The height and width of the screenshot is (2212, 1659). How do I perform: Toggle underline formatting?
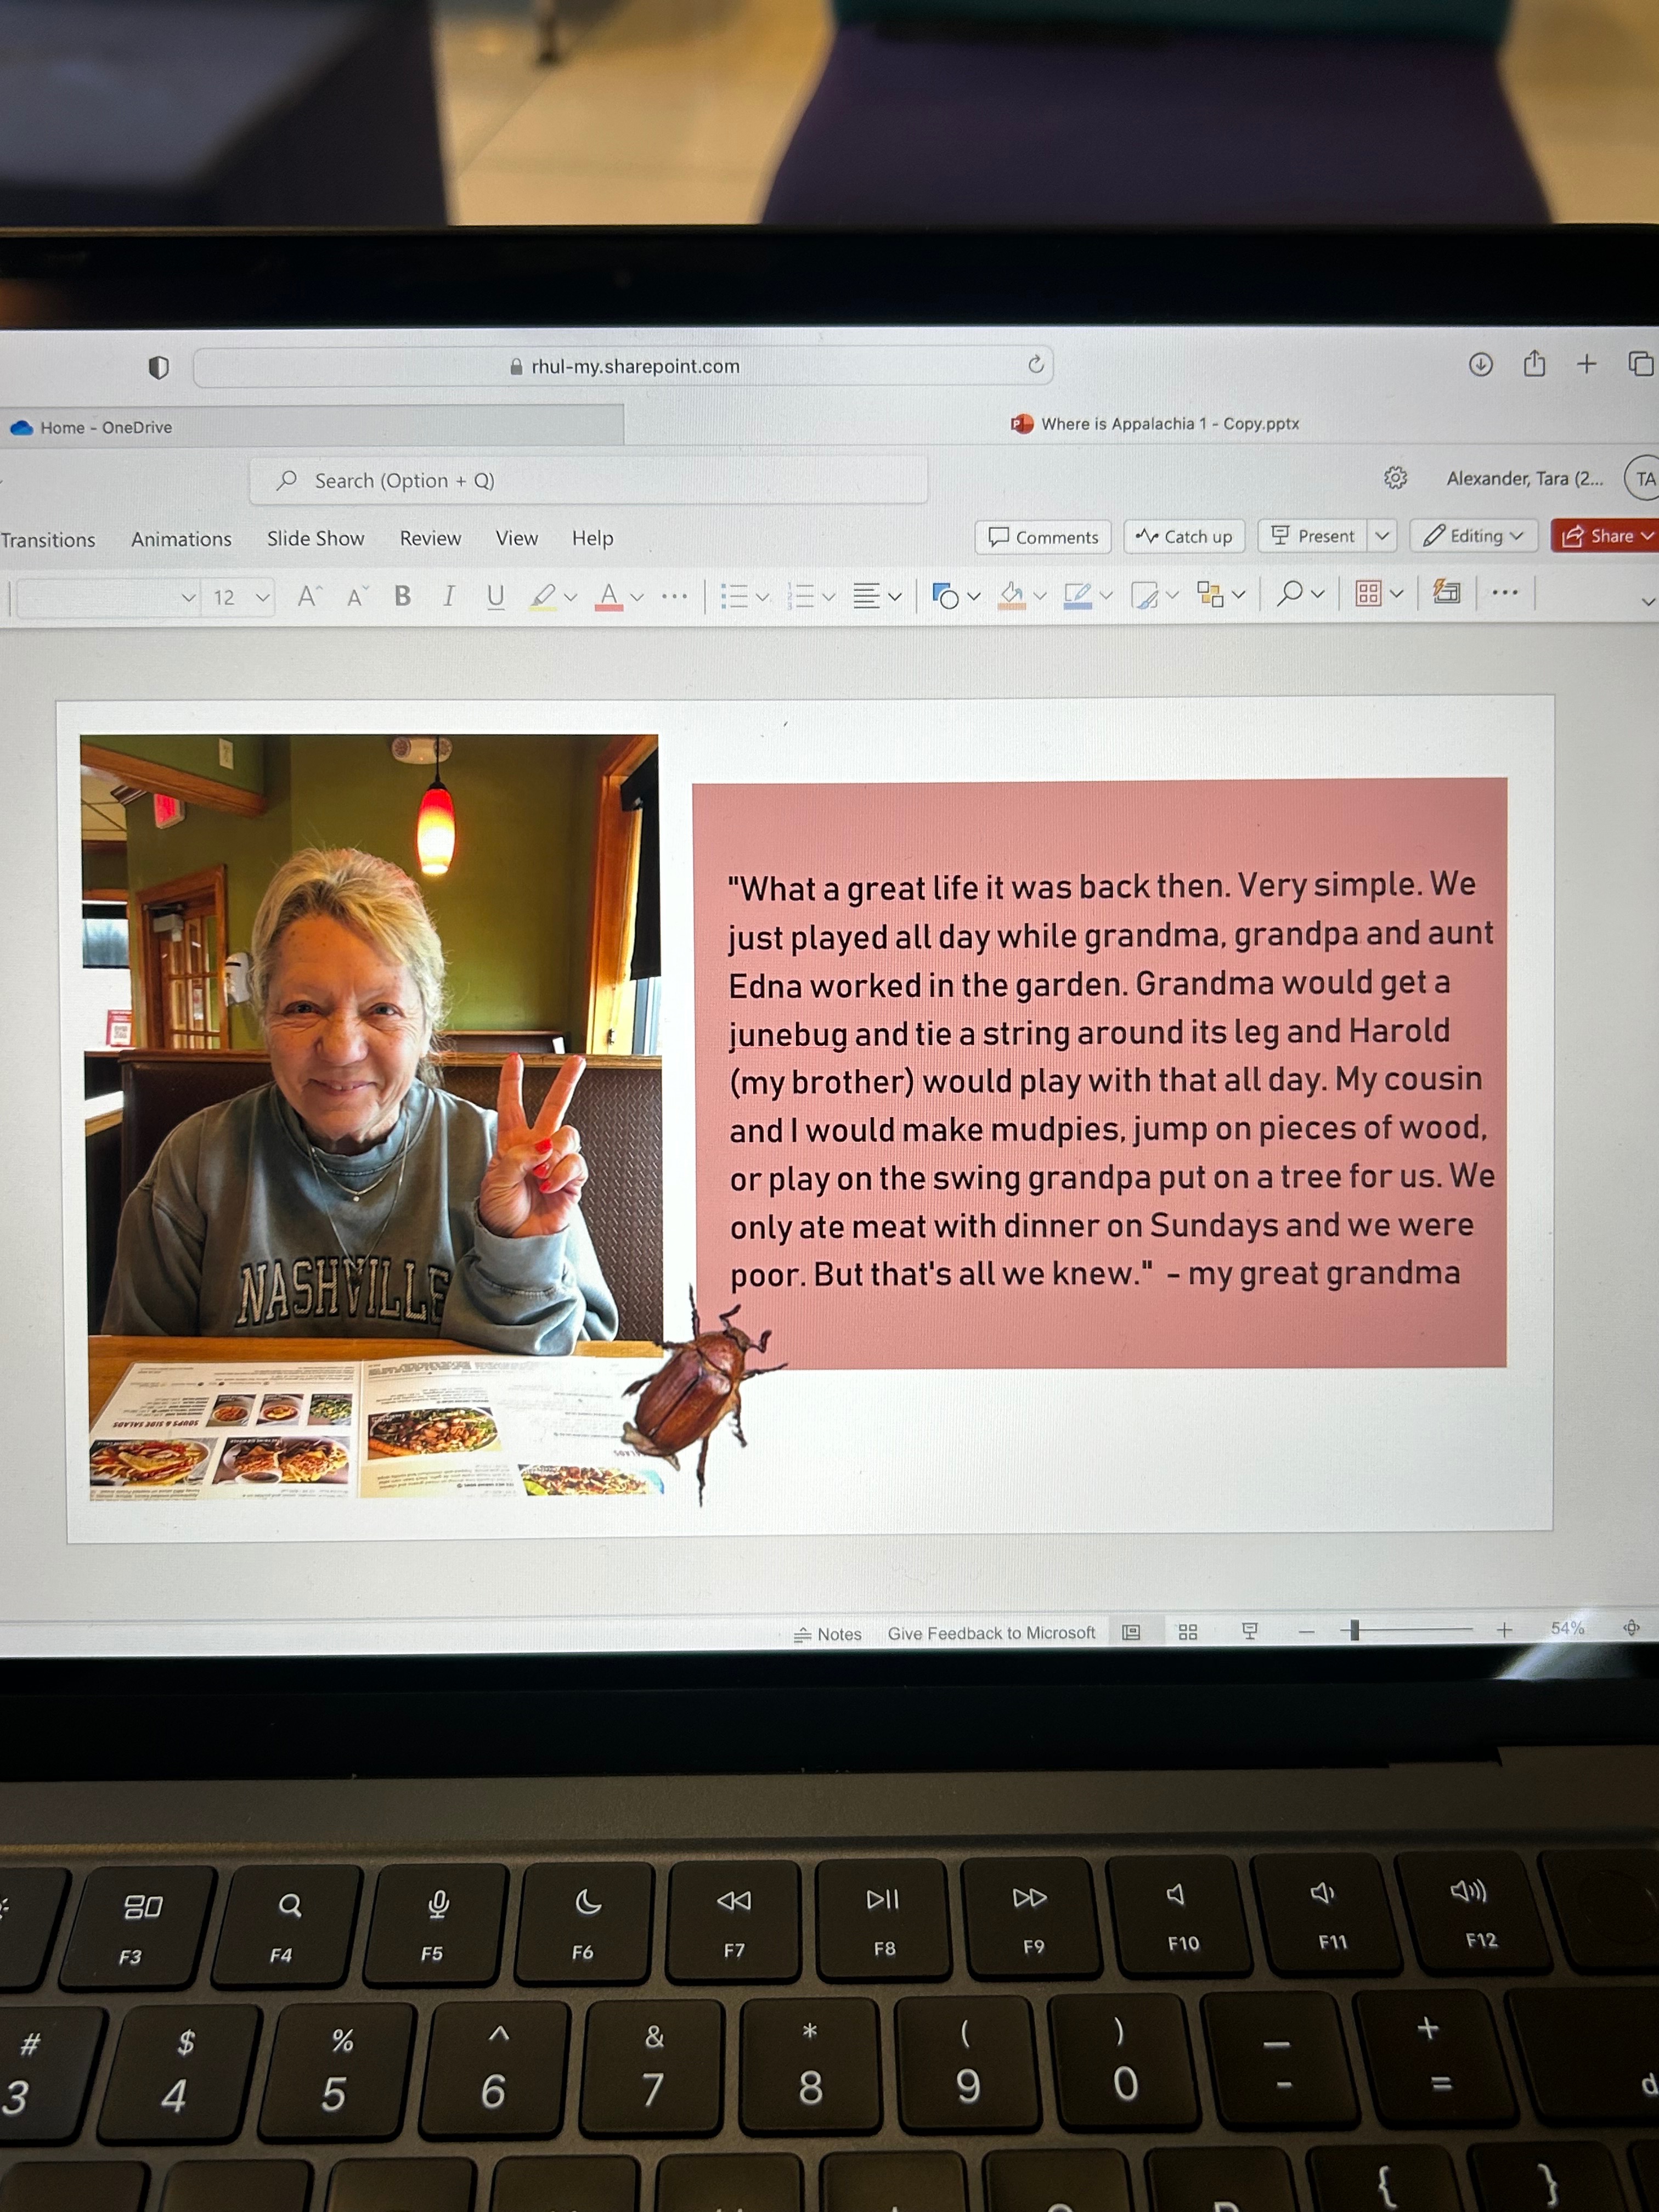[495, 597]
